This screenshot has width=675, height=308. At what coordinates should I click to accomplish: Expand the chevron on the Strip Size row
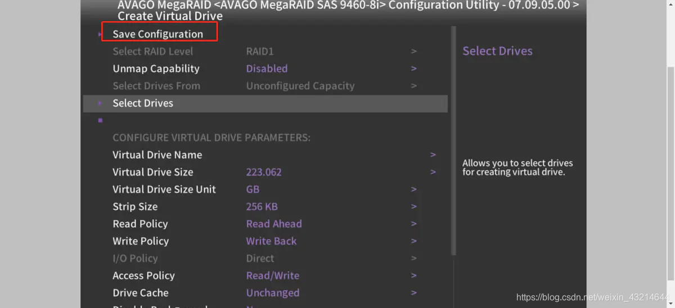click(414, 206)
